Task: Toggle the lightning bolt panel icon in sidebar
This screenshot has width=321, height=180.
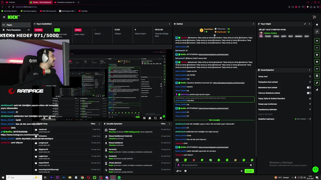Action: tap(317, 48)
